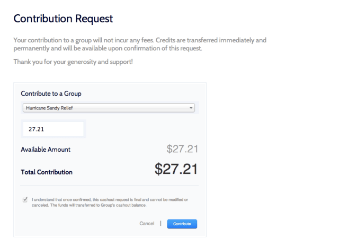Viewport: 339px width, 250px height.
Task: Click the separator between Cancel and Contribute
Action: click(x=160, y=224)
